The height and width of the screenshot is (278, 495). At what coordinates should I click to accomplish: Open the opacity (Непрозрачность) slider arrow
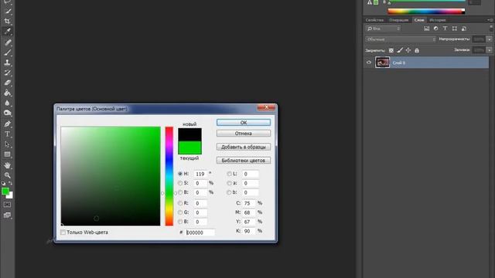click(490, 39)
